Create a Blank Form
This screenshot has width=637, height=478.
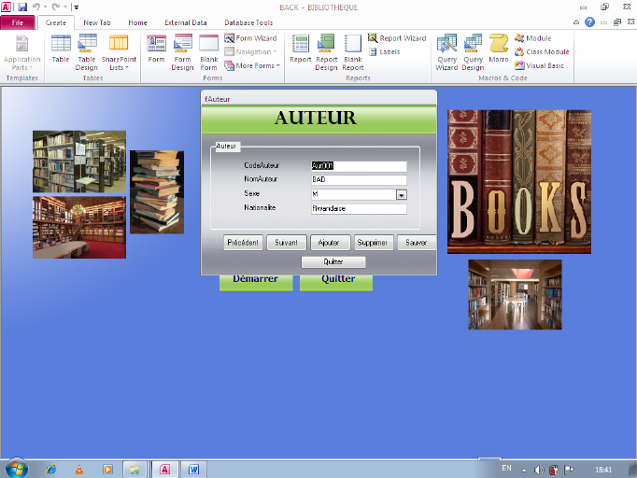tap(209, 52)
